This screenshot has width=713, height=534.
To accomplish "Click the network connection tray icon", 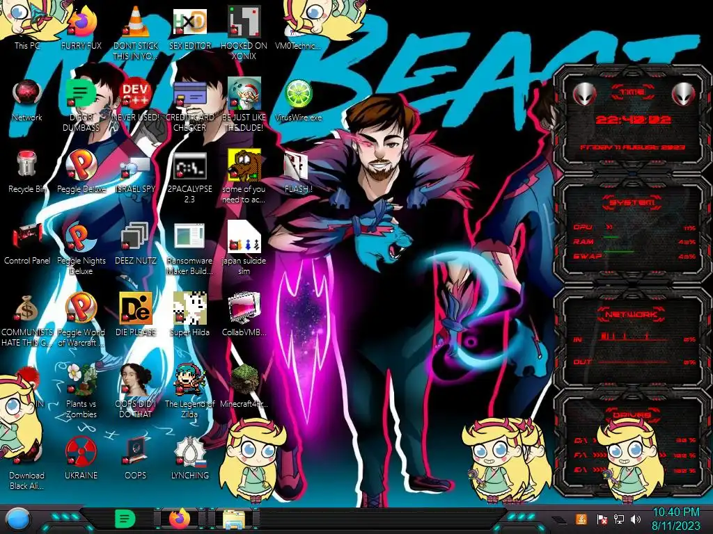I will [619, 519].
